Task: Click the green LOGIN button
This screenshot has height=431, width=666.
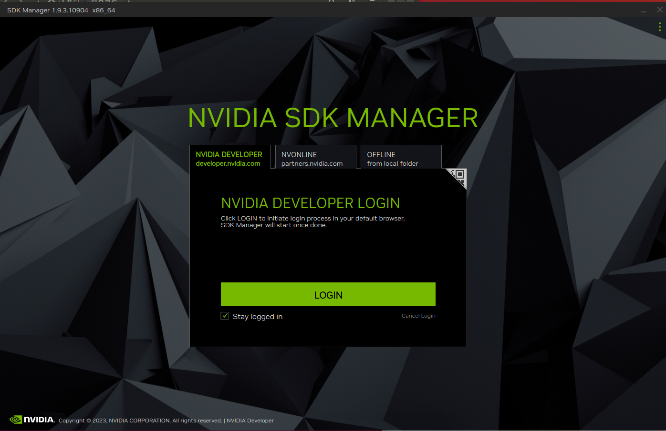Action: pos(328,294)
